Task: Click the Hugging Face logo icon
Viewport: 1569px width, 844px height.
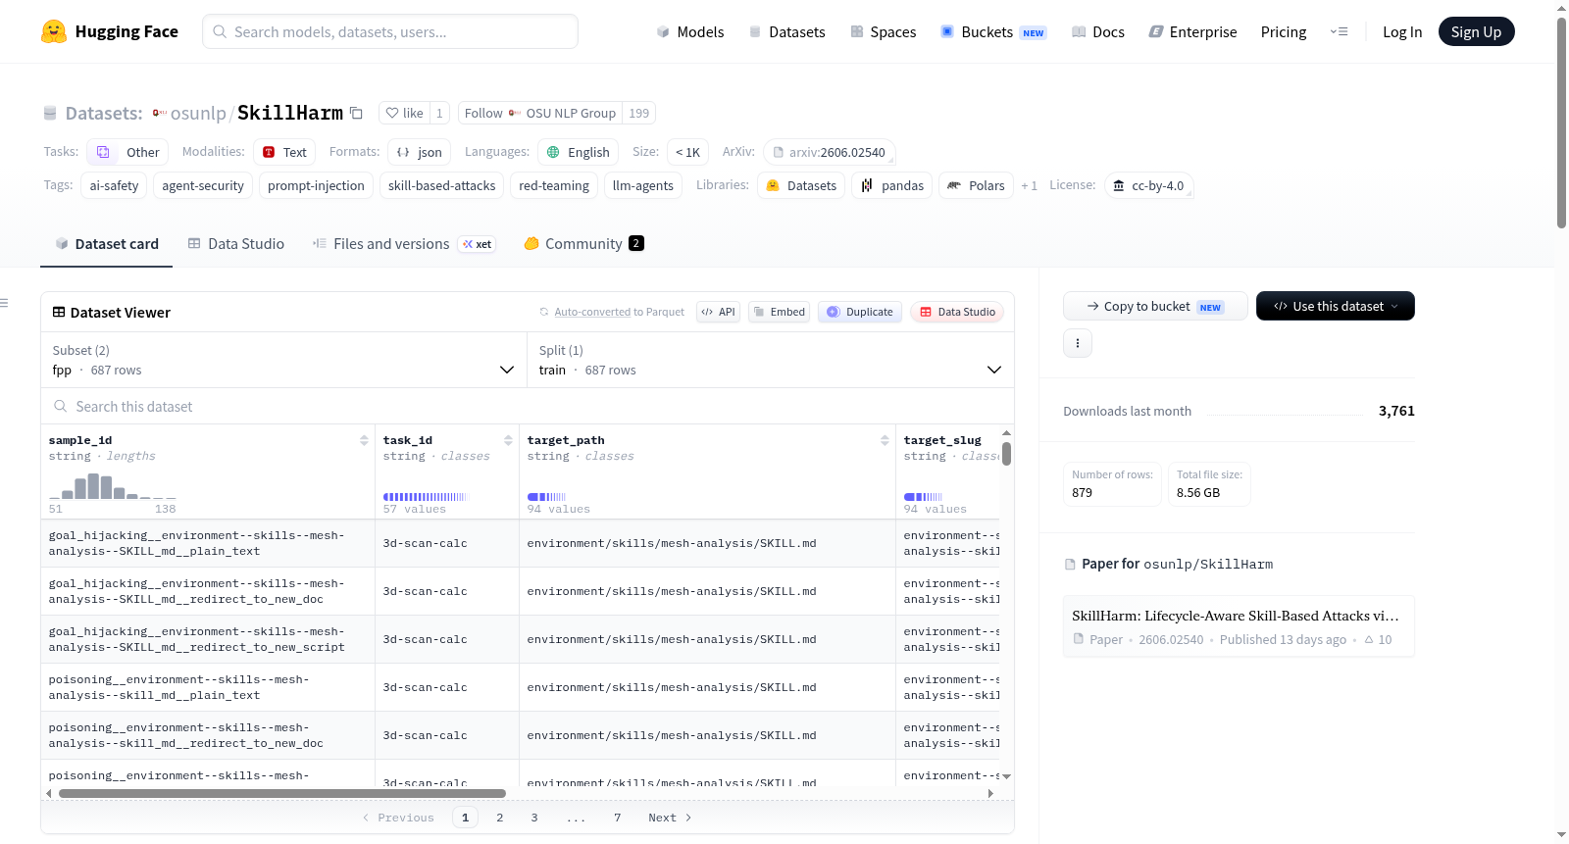Action: click(x=54, y=31)
